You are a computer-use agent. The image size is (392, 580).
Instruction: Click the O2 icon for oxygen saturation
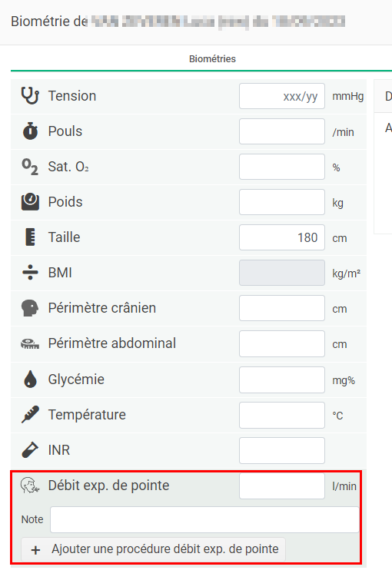[x=30, y=167]
